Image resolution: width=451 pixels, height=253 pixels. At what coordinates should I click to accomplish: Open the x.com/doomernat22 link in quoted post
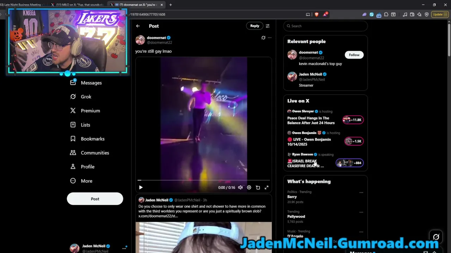coord(158,216)
